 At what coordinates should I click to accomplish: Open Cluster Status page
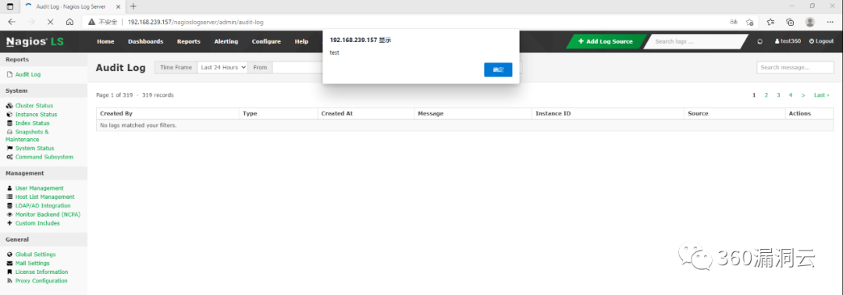(x=34, y=105)
